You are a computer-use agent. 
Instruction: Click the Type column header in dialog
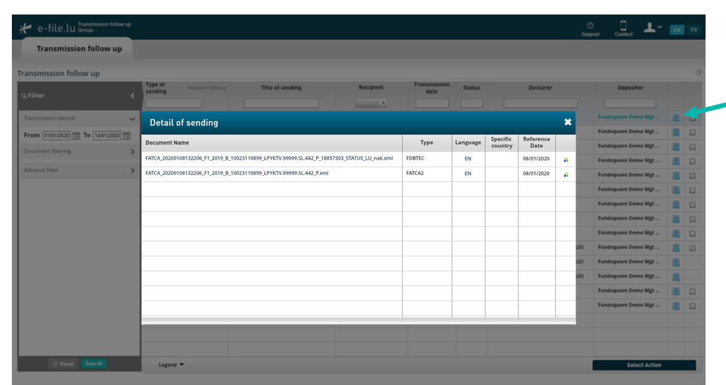(426, 142)
